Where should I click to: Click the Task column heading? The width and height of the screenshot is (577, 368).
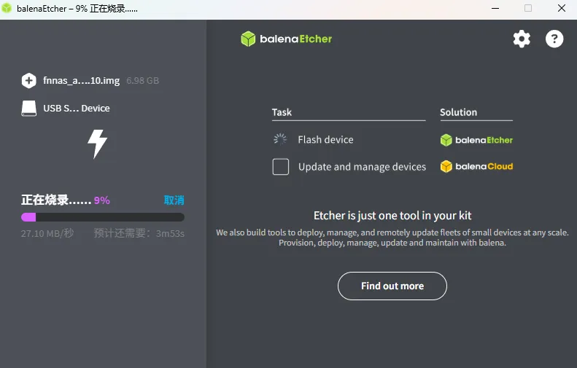282,112
